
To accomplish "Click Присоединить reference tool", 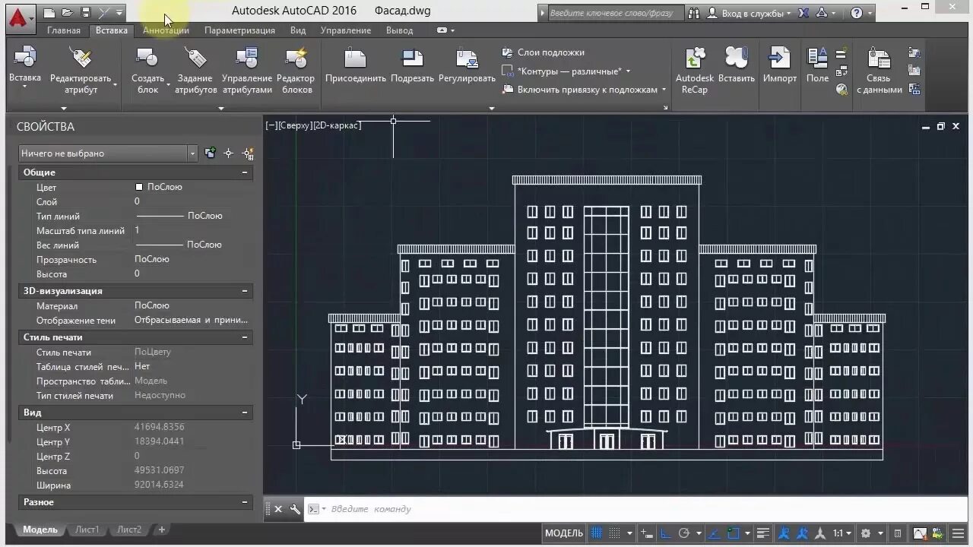I will point(356,65).
